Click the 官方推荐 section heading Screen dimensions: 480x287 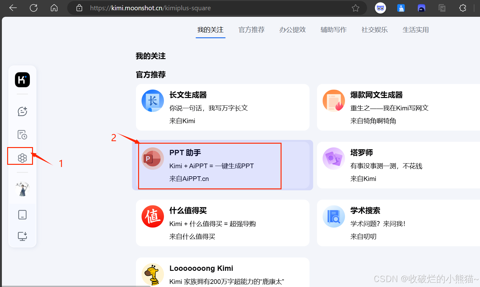pyautogui.click(x=151, y=75)
